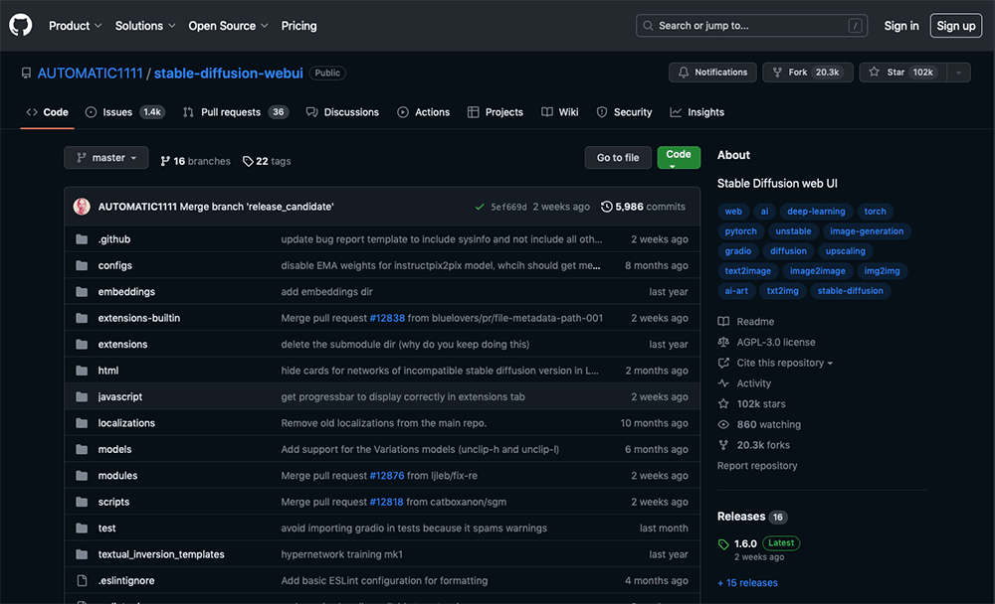Viewport: 995px width, 604px height.
Task: Click the search magnifier icon
Action: (x=648, y=26)
